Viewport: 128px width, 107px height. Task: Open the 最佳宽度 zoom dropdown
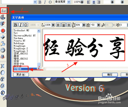69,2
